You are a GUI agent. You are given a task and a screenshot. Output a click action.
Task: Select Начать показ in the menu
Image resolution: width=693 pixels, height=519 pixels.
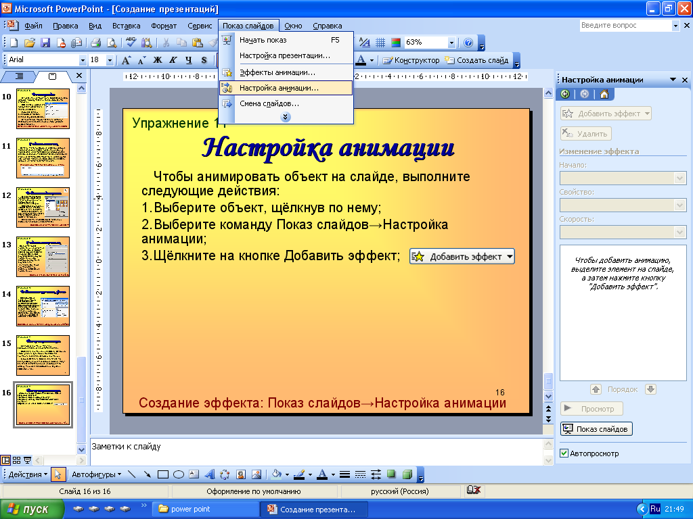(286, 40)
